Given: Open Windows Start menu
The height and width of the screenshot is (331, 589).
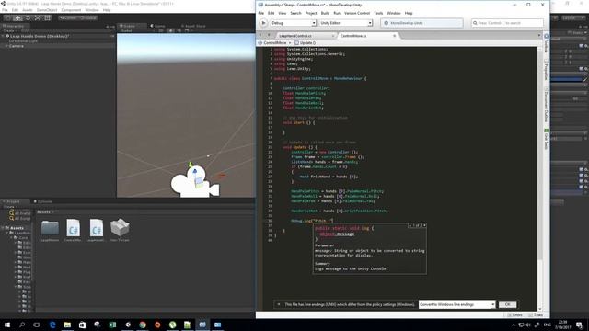Looking at the screenshot, I should [x=7, y=325].
